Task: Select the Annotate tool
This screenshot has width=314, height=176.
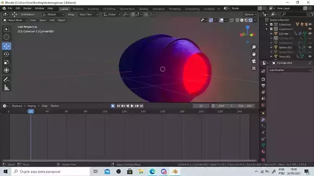Action: [x=7, y=80]
